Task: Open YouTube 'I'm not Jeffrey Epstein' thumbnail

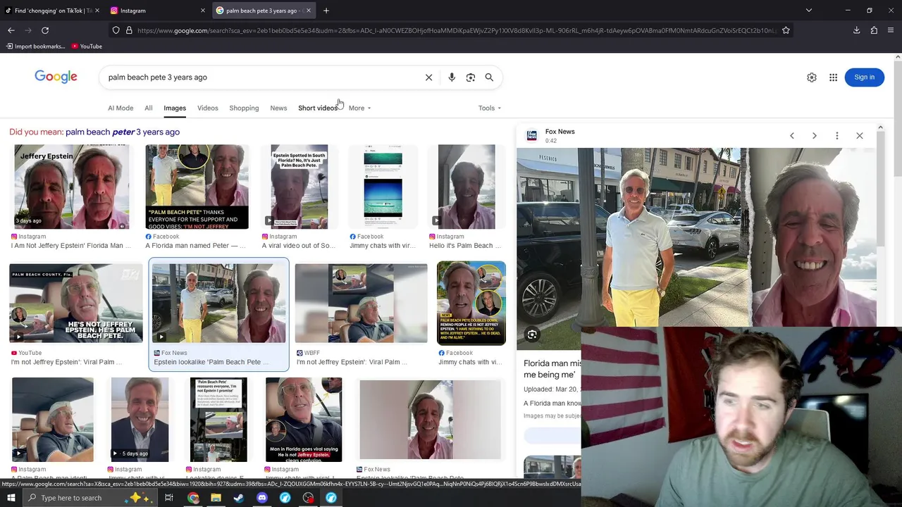Action: click(x=76, y=303)
